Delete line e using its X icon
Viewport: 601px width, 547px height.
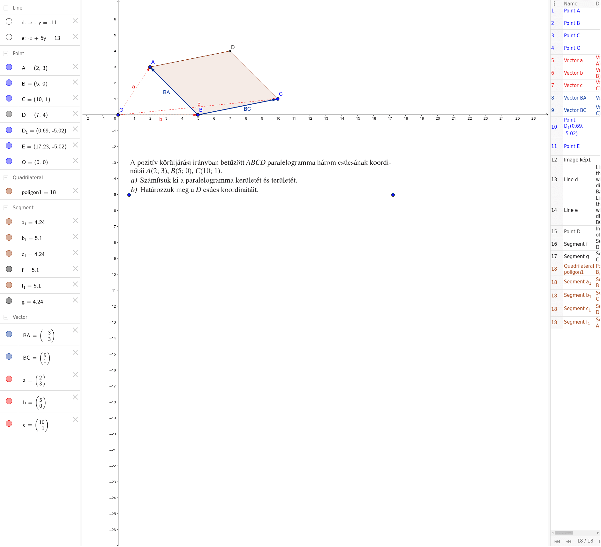[75, 36]
